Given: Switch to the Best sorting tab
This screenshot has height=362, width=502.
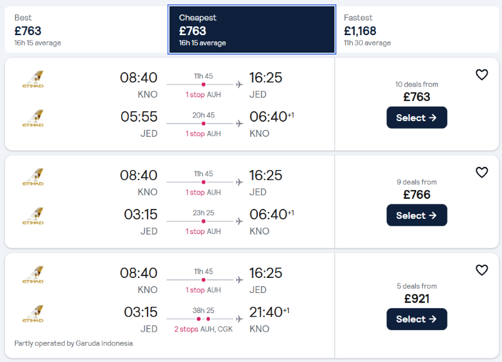Looking at the screenshot, I should click(86, 30).
